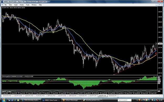Switch to Yahoo! Messenger taskbar window

click(72, 100)
